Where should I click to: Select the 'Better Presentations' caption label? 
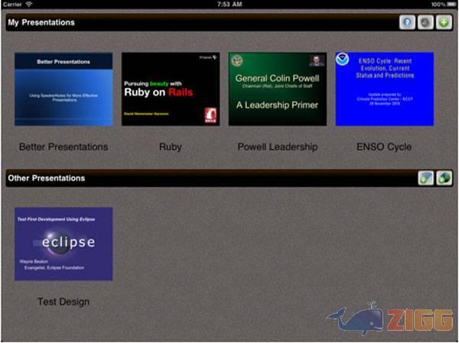tap(63, 147)
